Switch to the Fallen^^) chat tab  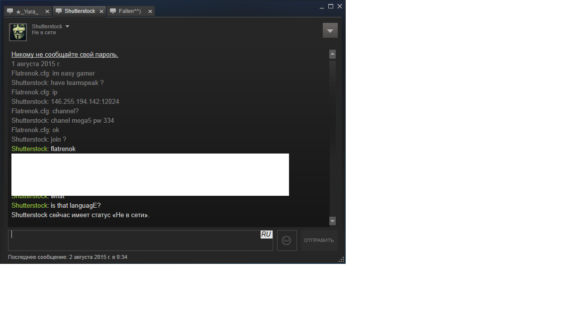(130, 11)
